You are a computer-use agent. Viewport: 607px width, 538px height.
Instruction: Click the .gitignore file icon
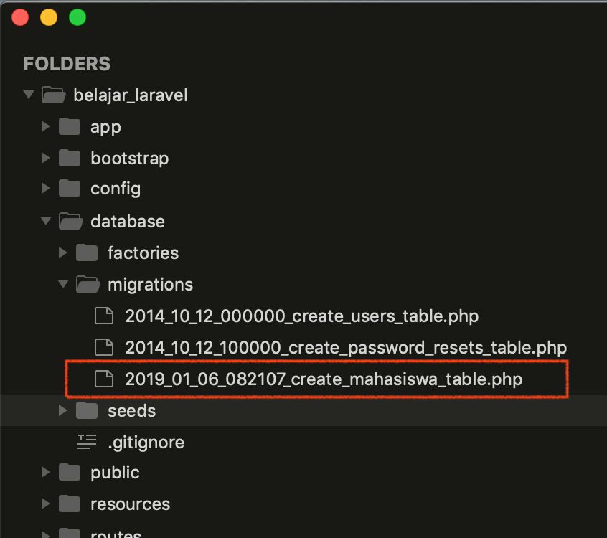click(87, 442)
